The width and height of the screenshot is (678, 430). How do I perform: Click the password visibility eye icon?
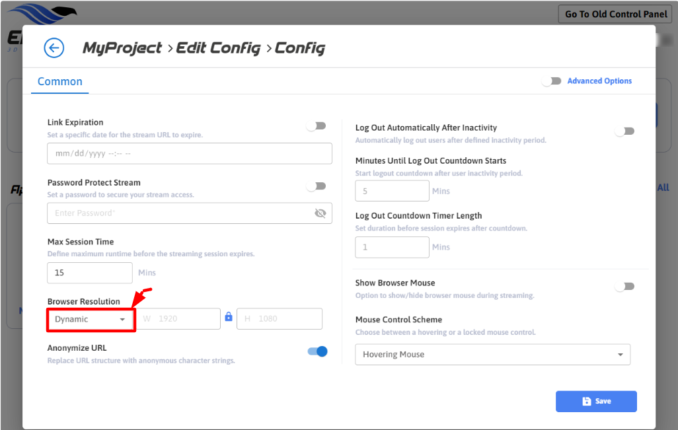pyautogui.click(x=321, y=213)
